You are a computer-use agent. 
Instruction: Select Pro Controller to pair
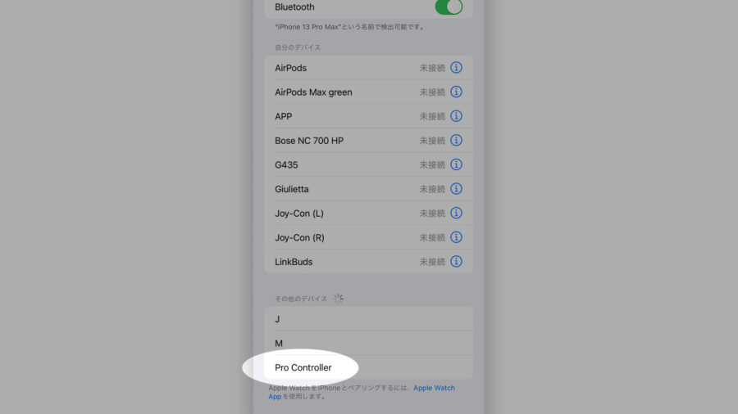coord(368,367)
